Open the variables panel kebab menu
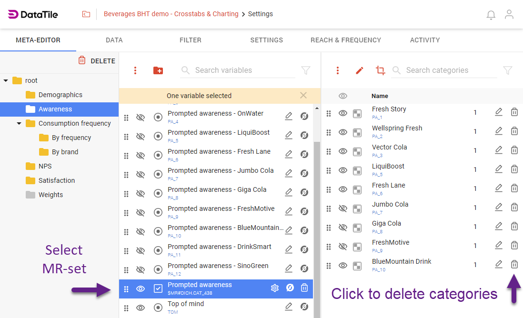The height and width of the screenshot is (318, 523). (136, 70)
